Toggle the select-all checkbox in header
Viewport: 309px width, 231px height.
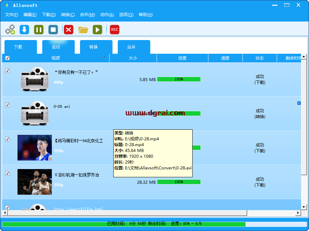[x=7, y=58]
